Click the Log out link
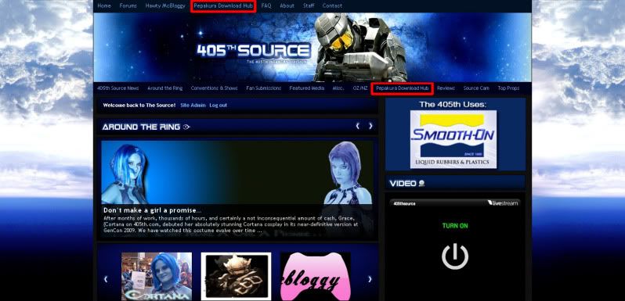625x301 pixels. [218, 106]
